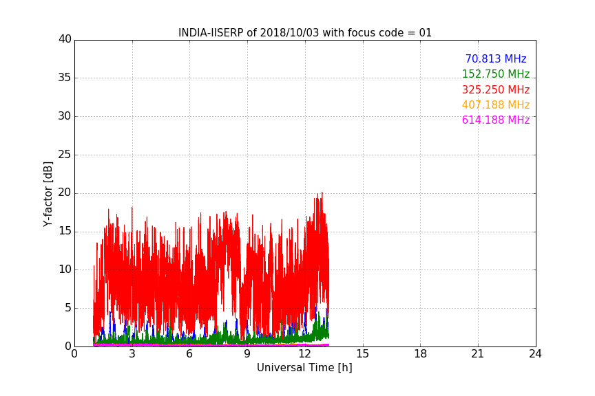Click the x-axis tick value 6
This screenshot has height=396, width=595.
pos(189,354)
